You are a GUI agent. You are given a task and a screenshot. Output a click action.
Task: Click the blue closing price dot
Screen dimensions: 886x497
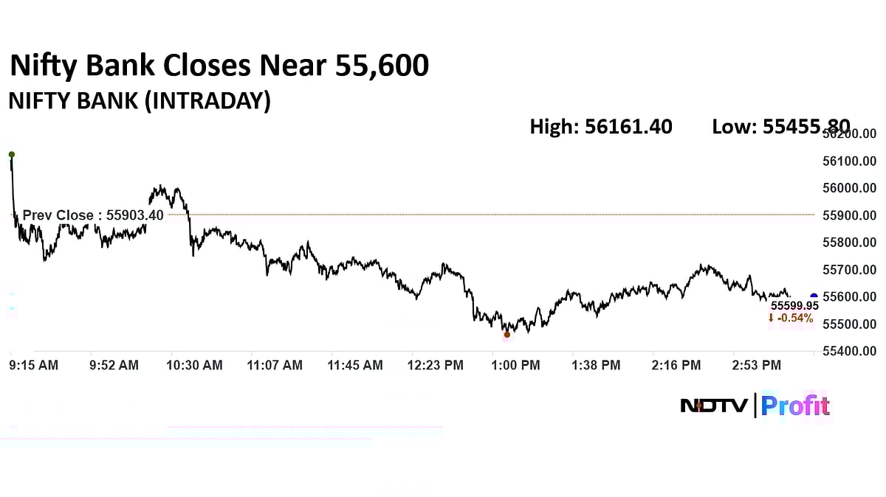(814, 296)
